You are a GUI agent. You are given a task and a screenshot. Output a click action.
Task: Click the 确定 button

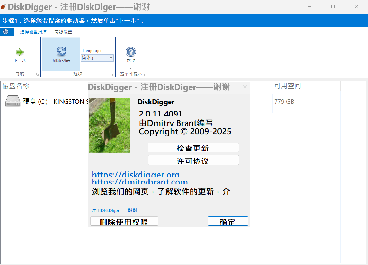tap(228, 221)
